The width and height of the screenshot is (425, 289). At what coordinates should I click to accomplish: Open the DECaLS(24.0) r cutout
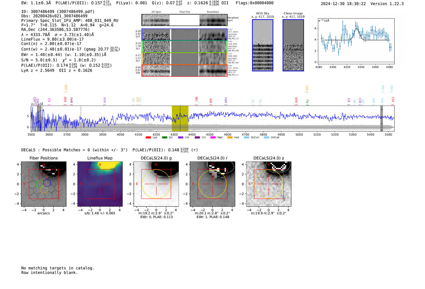(x=212, y=184)
